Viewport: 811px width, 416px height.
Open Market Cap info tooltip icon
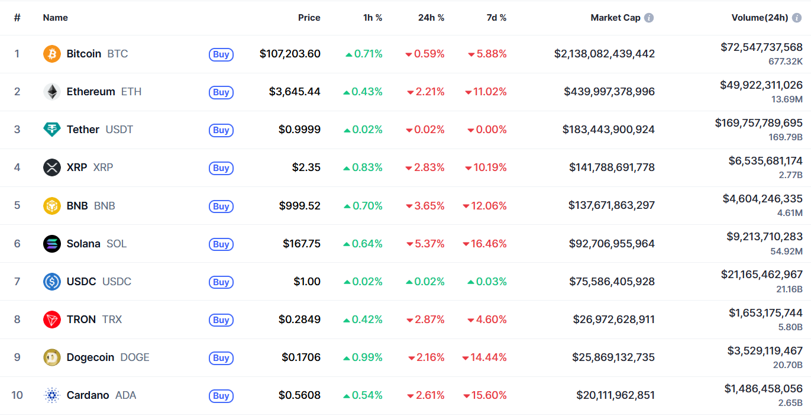point(649,18)
